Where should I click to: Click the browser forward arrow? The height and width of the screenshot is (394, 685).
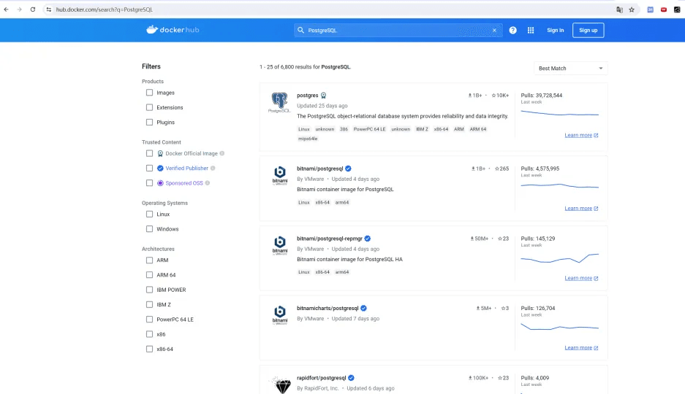point(19,9)
